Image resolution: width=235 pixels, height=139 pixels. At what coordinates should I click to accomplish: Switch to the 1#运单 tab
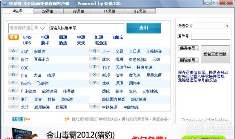pos(17,11)
